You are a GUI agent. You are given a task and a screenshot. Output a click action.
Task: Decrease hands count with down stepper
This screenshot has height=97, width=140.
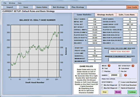(120, 76)
